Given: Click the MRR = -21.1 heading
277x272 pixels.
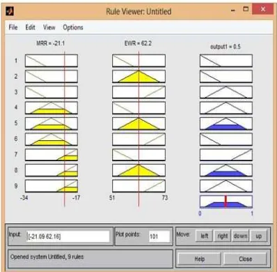Looking at the screenshot, I should coord(51,43).
